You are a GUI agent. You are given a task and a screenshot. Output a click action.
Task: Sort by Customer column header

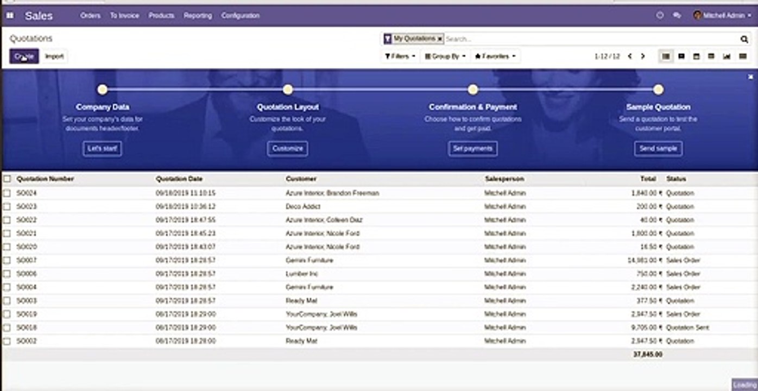click(301, 179)
